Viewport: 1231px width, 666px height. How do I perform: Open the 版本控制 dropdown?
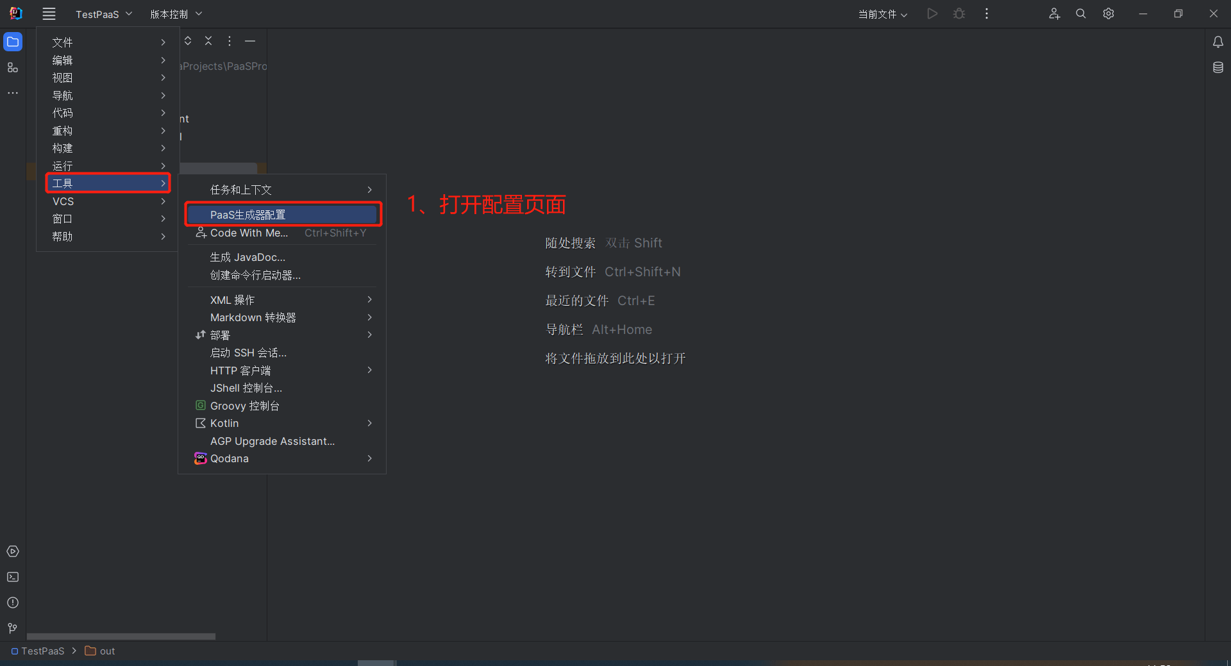(176, 14)
